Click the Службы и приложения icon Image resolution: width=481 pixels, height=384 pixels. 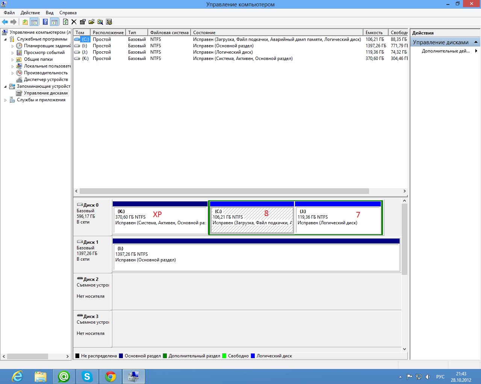[x=12, y=100]
